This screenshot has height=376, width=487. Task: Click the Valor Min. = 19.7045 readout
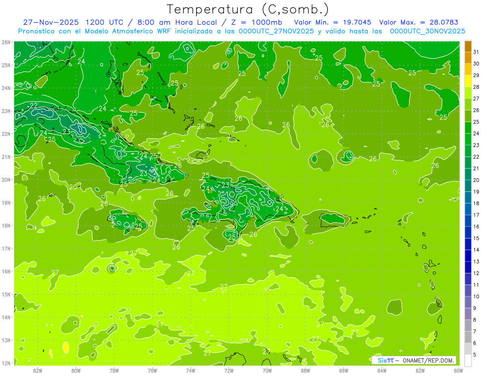pyautogui.click(x=332, y=22)
